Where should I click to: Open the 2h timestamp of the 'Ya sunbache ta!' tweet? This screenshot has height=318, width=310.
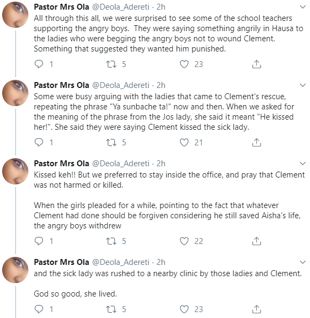pyautogui.click(x=161, y=85)
